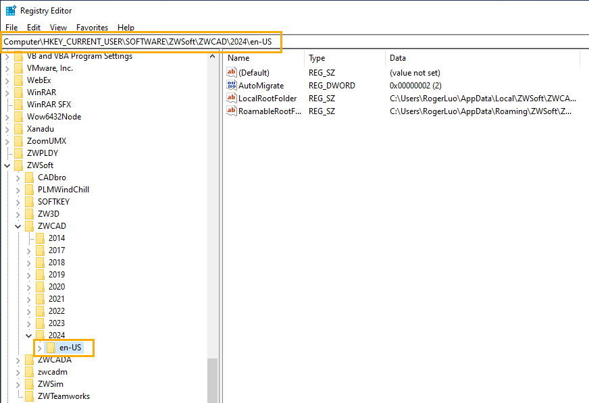
Task: Collapse the ZWCAD tree node
Action: 18,226
